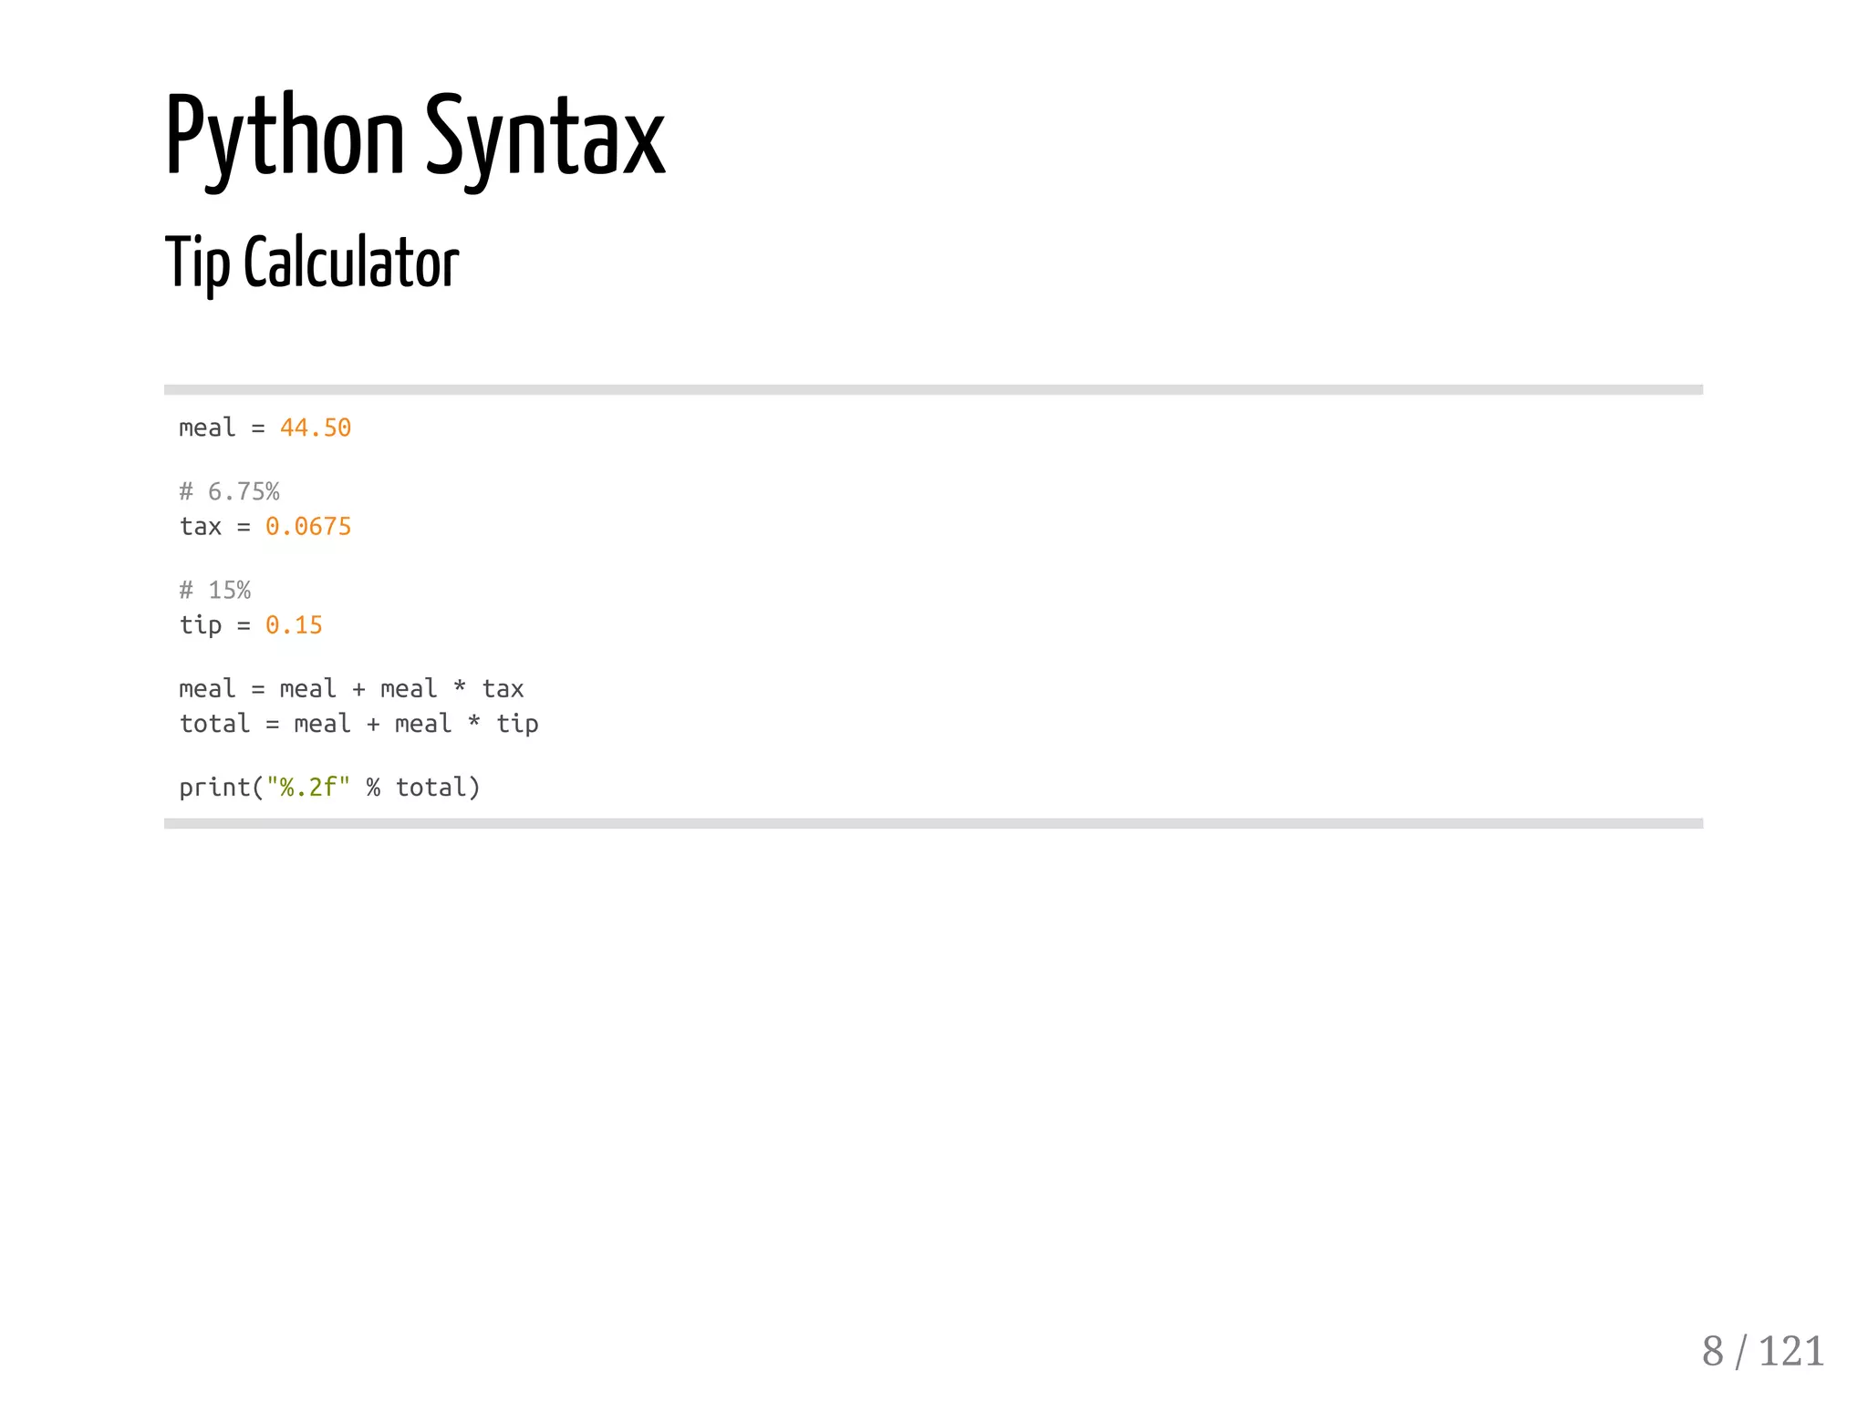Click the "total" variable at line start

coord(214,724)
